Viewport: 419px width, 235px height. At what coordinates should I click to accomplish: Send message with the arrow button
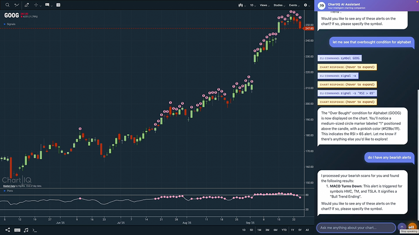click(x=402, y=227)
